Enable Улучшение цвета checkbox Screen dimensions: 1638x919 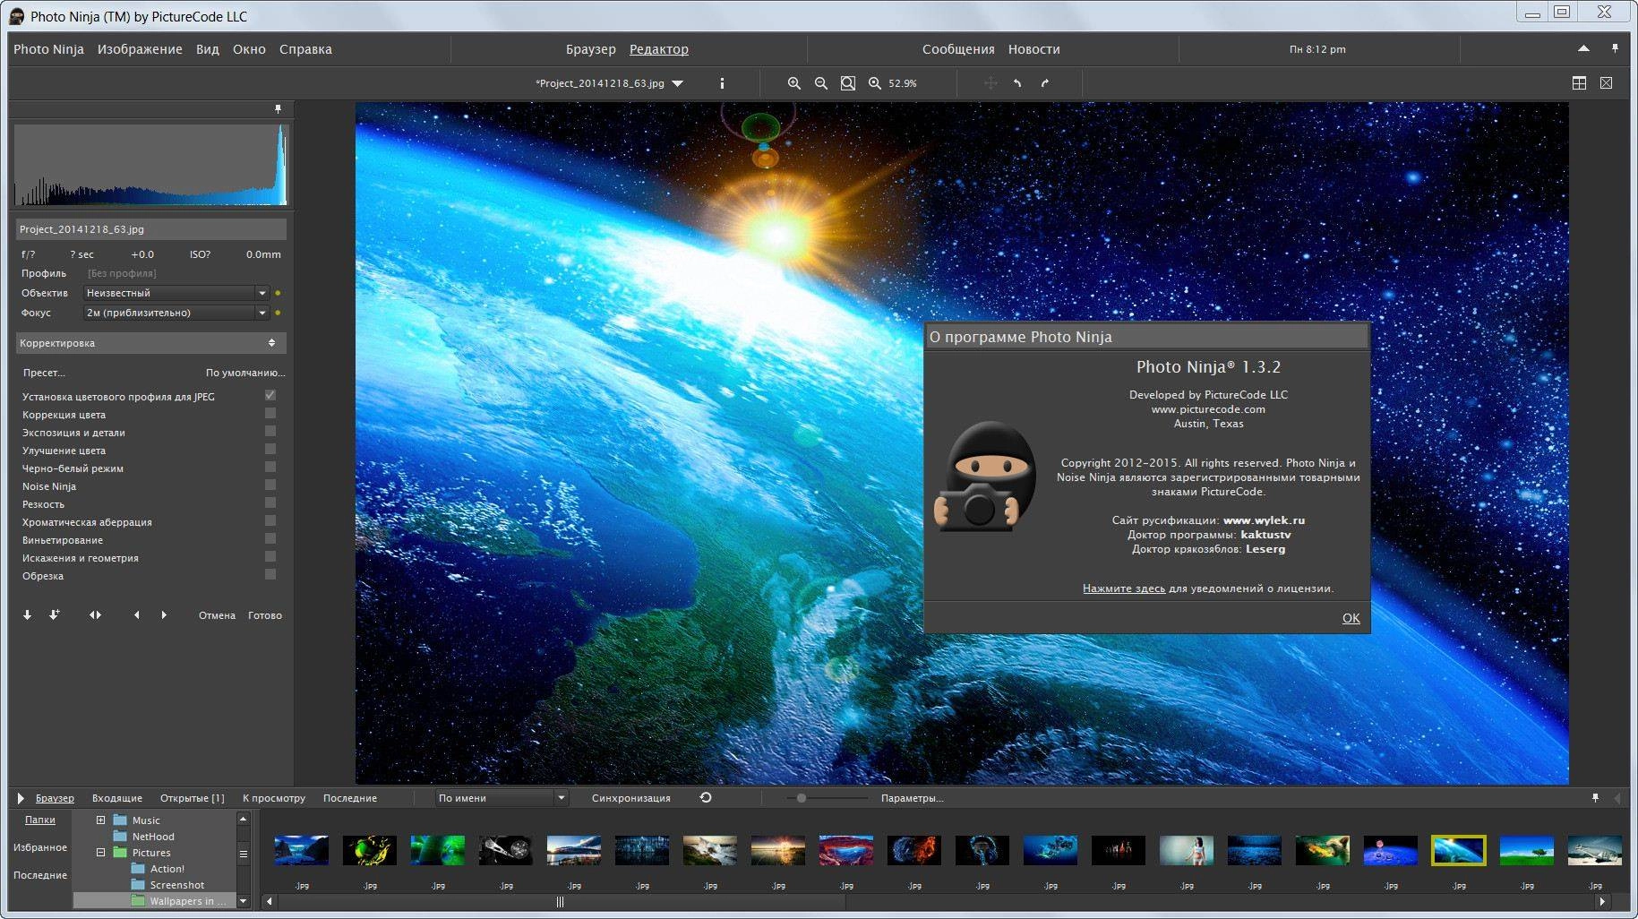pos(270,450)
